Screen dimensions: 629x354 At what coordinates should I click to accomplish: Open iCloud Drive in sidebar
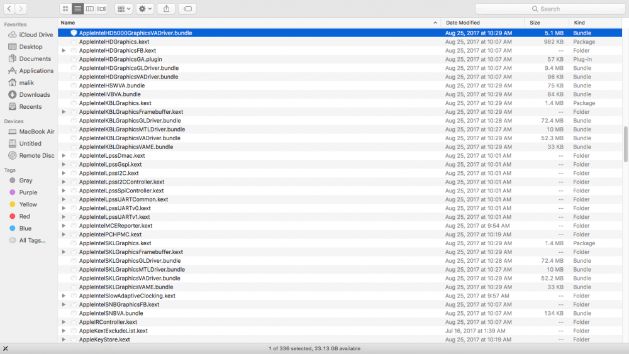[30, 35]
